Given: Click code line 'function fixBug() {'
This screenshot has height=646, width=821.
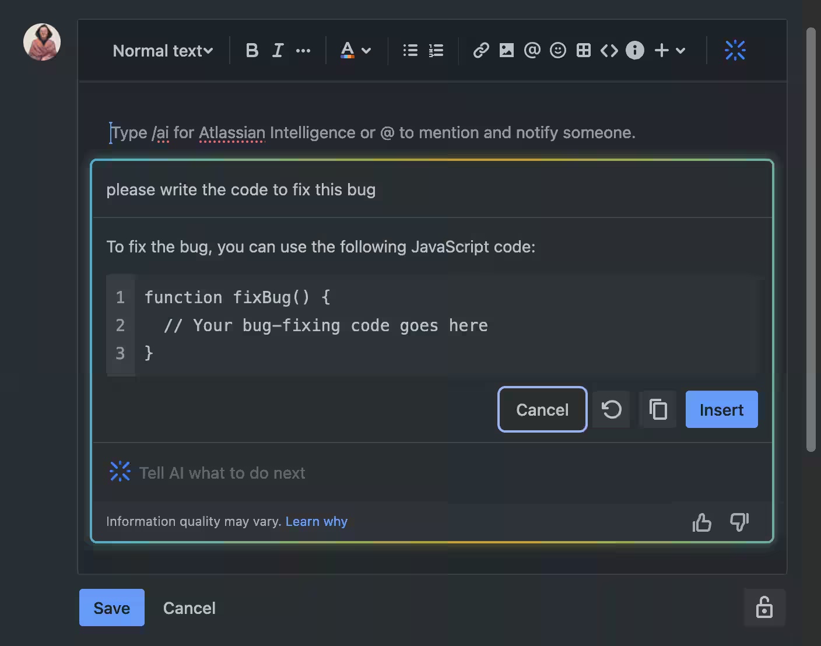Looking at the screenshot, I should [237, 297].
